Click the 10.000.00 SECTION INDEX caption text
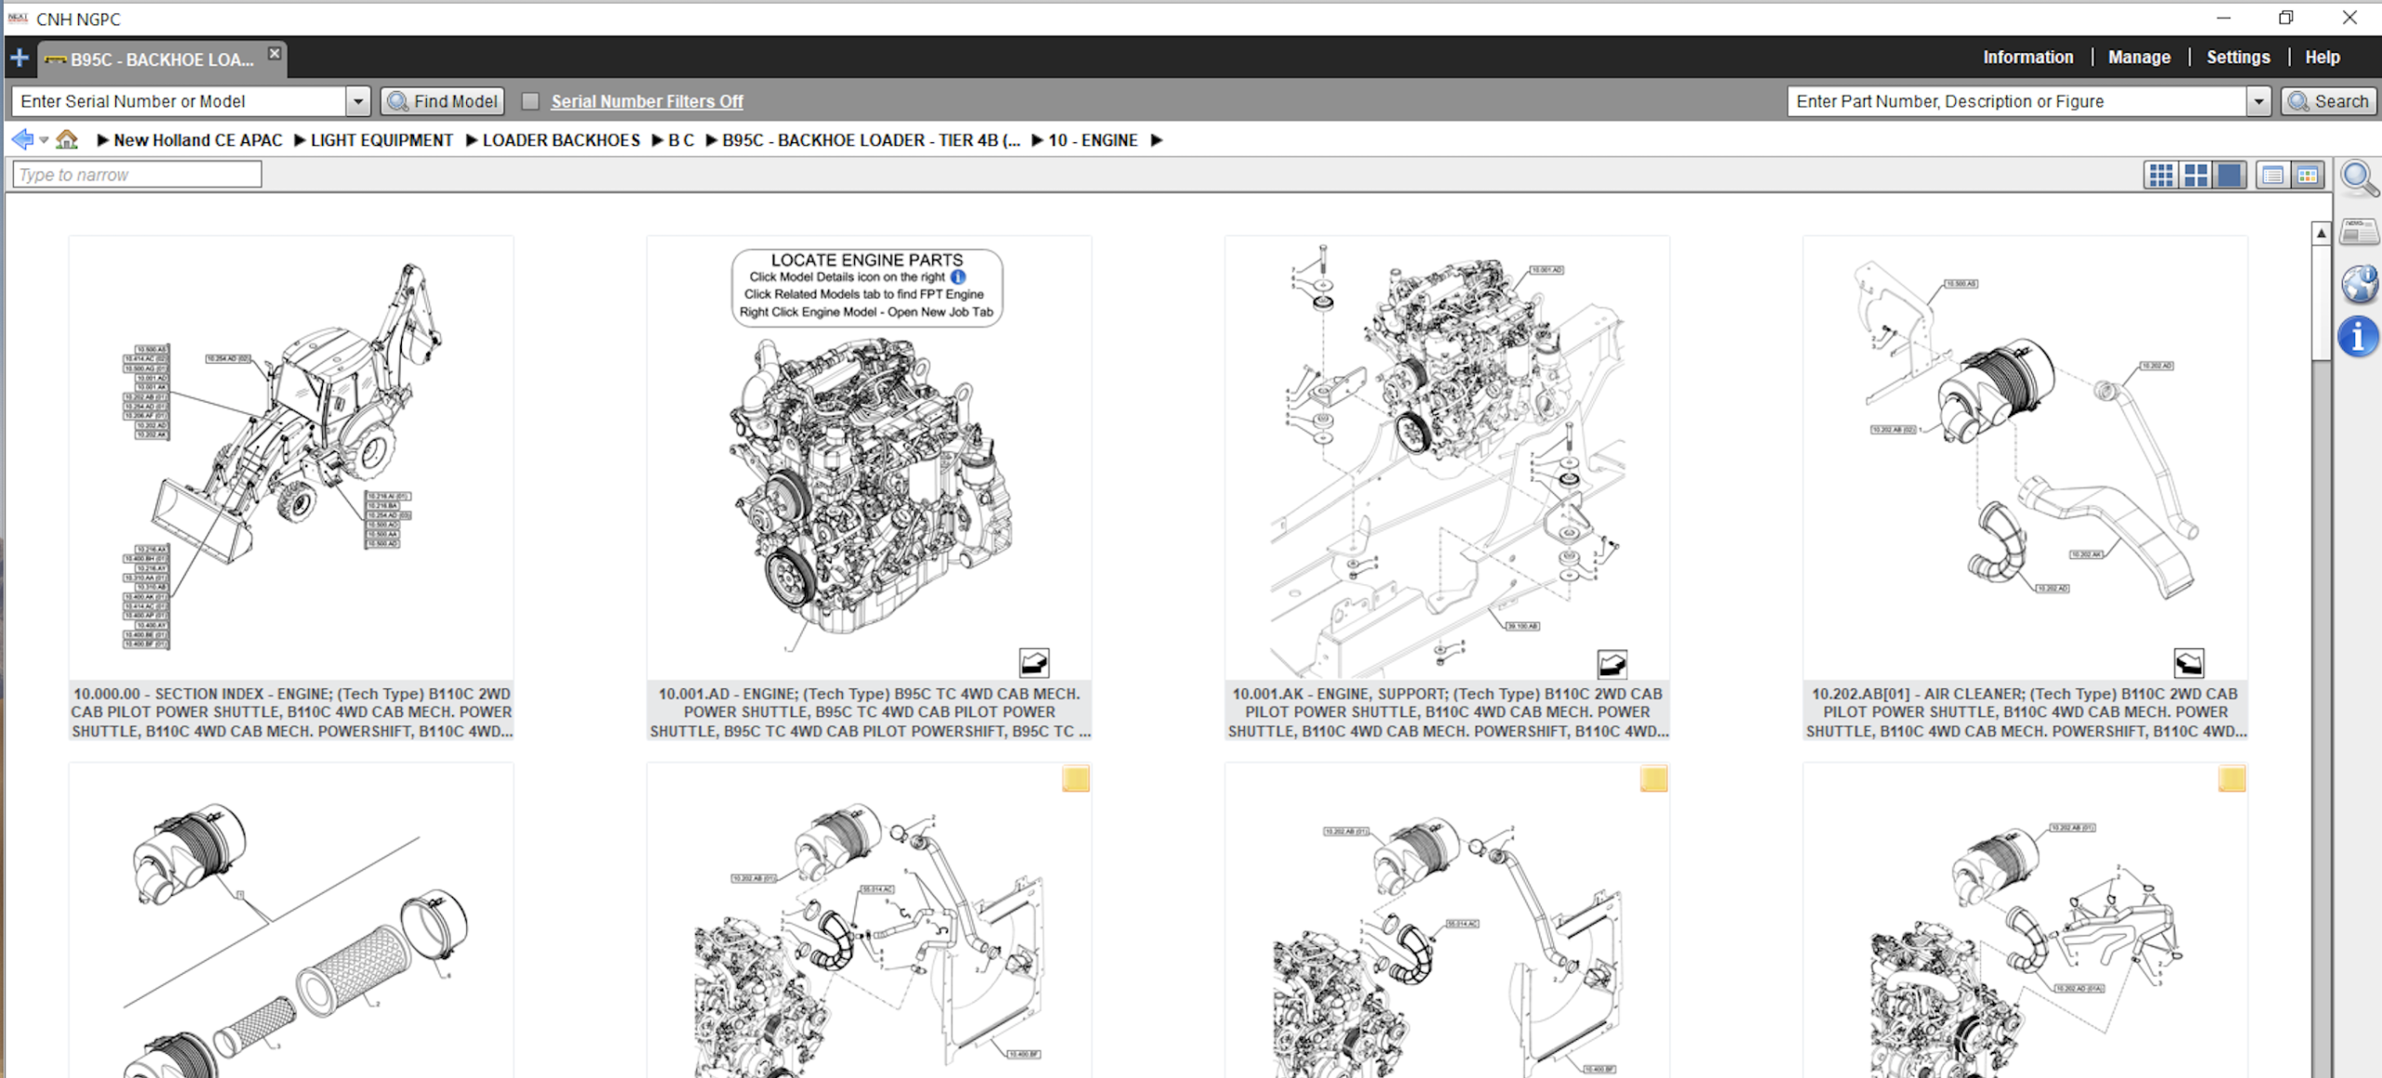 291,712
